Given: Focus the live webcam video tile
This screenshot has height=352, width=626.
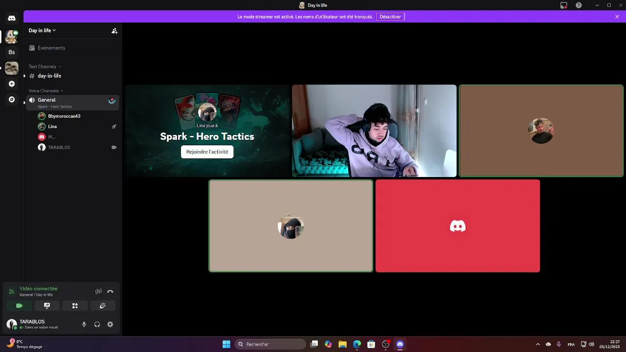Looking at the screenshot, I should pyautogui.click(x=374, y=131).
